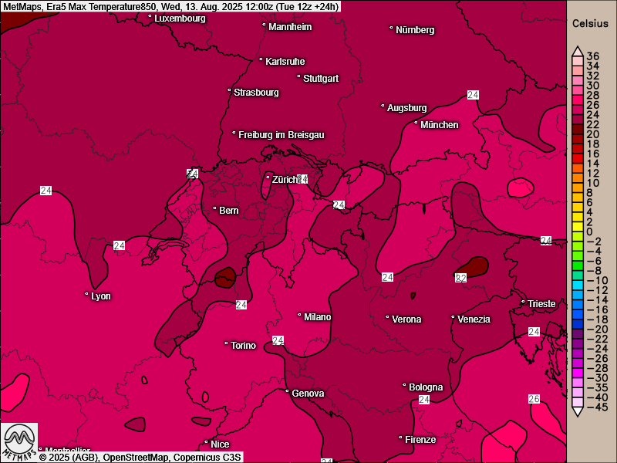
Task: Click the Bern city label
Action: point(228,211)
